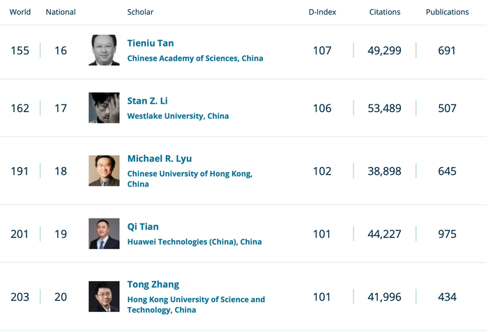Click the National rank column header
This screenshot has width=488, height=332.
click(x=61, y=12)
